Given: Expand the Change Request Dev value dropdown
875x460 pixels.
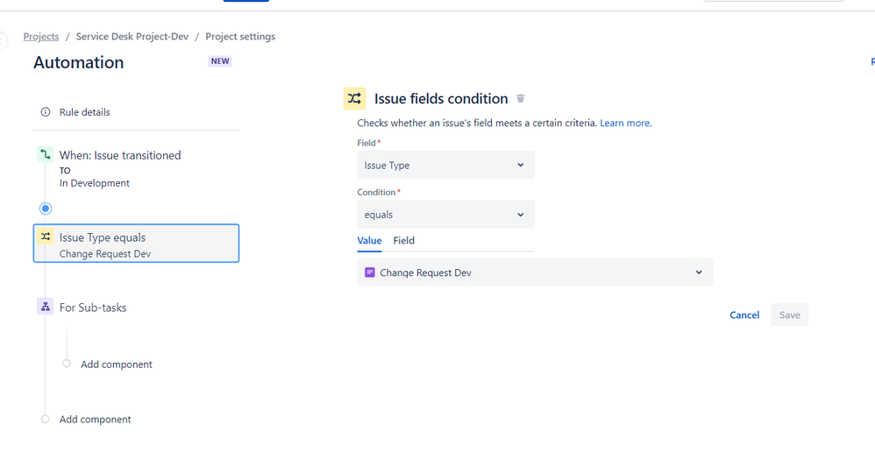Looking at the screenshot, I should tap(535, 272).
